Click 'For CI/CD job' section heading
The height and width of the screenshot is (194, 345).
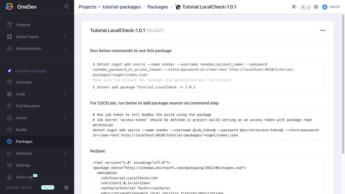[x=154, y=103]
